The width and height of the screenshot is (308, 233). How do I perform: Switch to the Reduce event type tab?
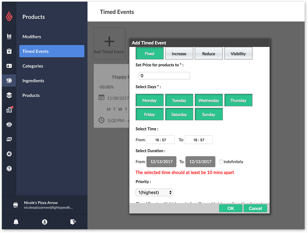click(x=209, y=53)
